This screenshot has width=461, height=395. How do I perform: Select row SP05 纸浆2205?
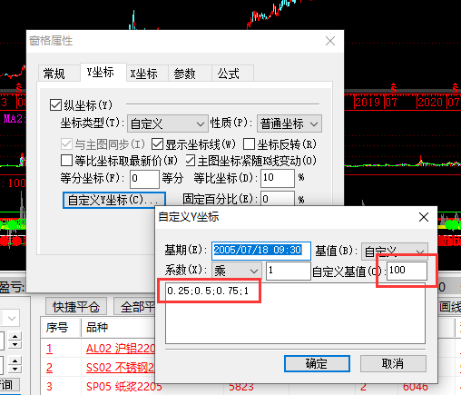tap(124, 387)
